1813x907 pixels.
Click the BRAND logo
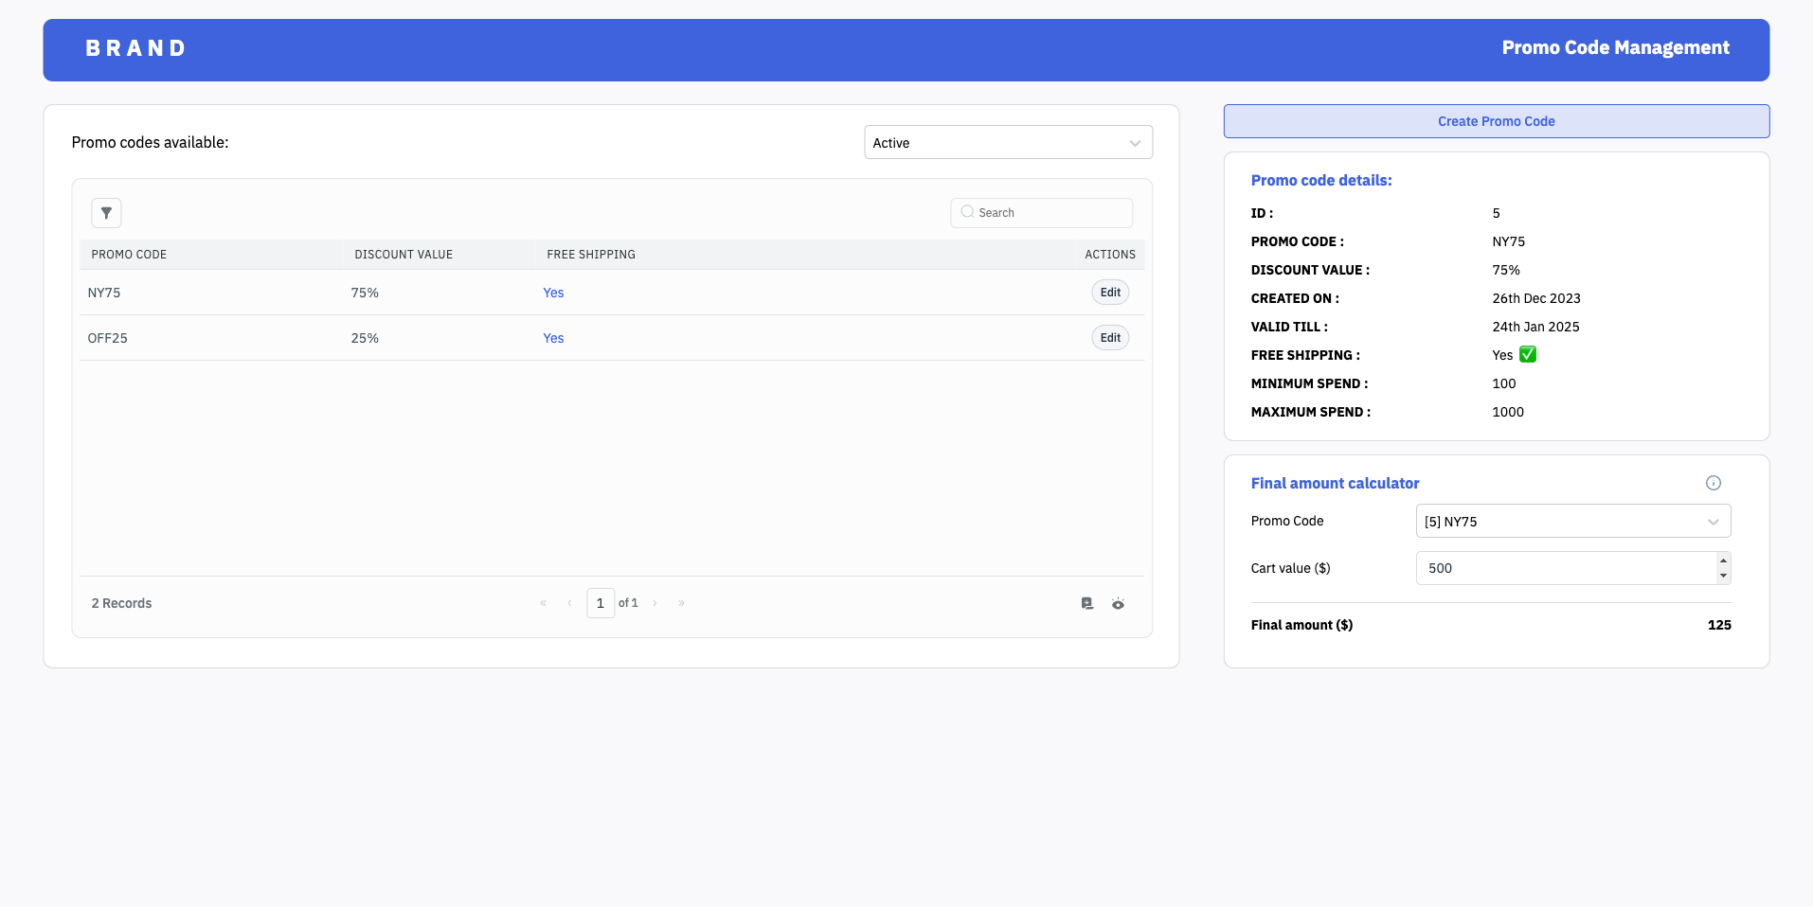135,48
